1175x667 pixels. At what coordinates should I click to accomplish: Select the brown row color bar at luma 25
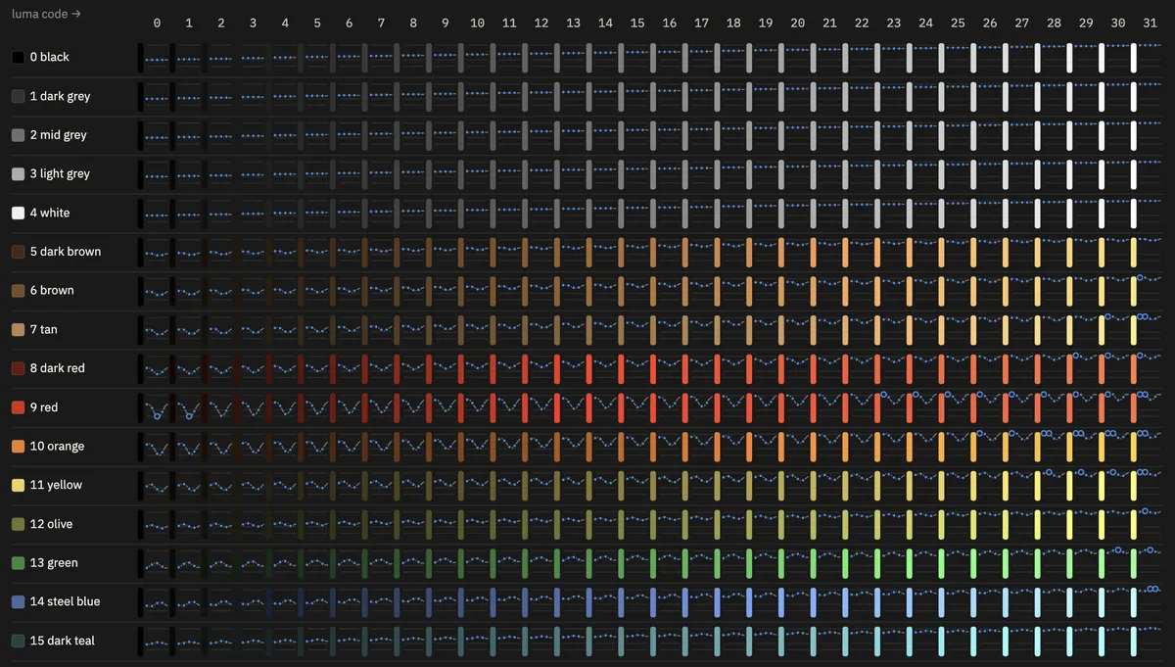[941, 291]
